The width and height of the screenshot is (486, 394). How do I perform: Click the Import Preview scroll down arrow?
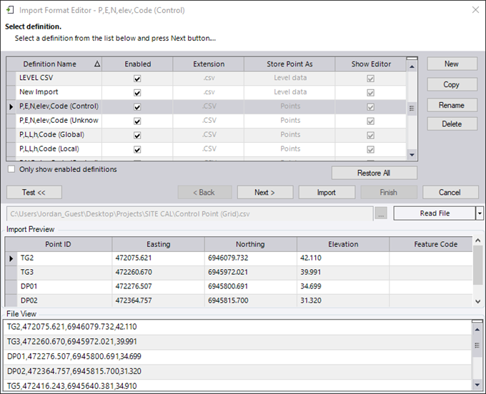click(x=477, y=301)
